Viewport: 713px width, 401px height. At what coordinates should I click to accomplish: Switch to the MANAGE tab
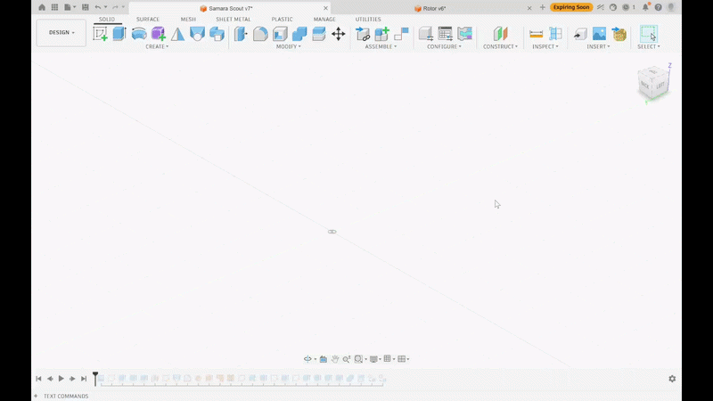pyautogui.click(x=324, y=19)
